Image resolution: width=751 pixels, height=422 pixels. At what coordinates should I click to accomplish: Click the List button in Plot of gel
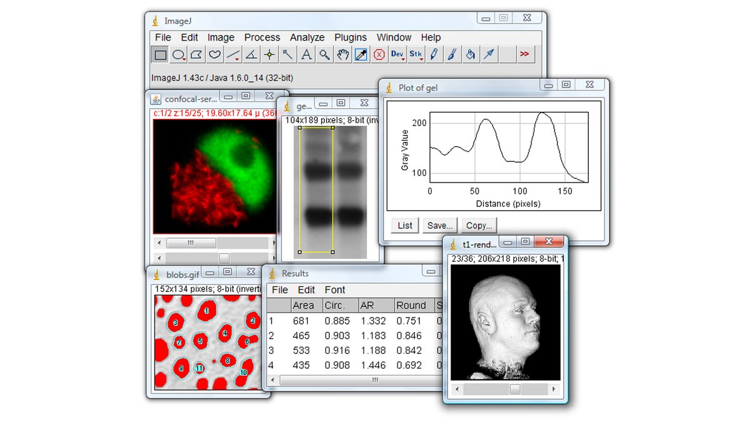(x=404, y=226)
